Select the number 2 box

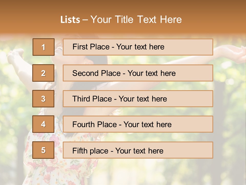[43, 73]
